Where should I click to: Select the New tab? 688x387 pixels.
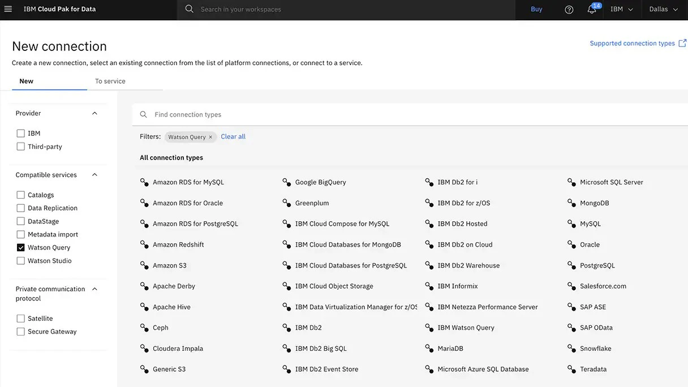27,81
